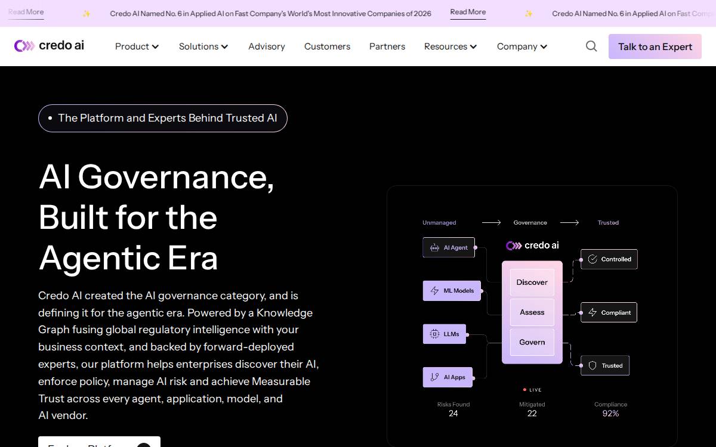Click the Fast Company announcement text
The height and width of the screenshot is (447, 716).
pyautogui.click(x=271, y=13)
